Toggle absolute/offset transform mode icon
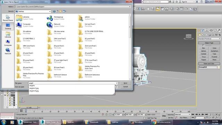This screenshot has height=125, width=222. 110,115
